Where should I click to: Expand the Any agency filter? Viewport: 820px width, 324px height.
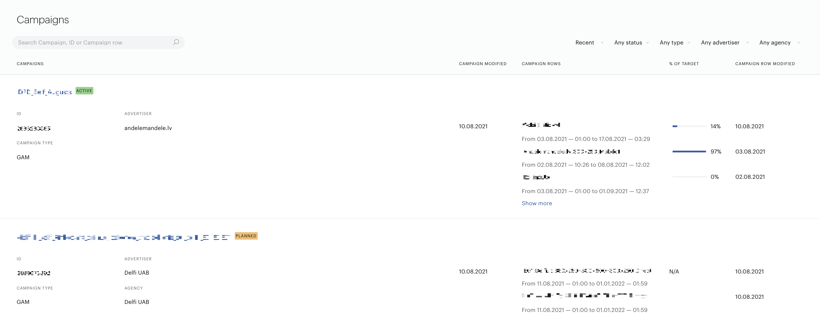click(779, 42)
